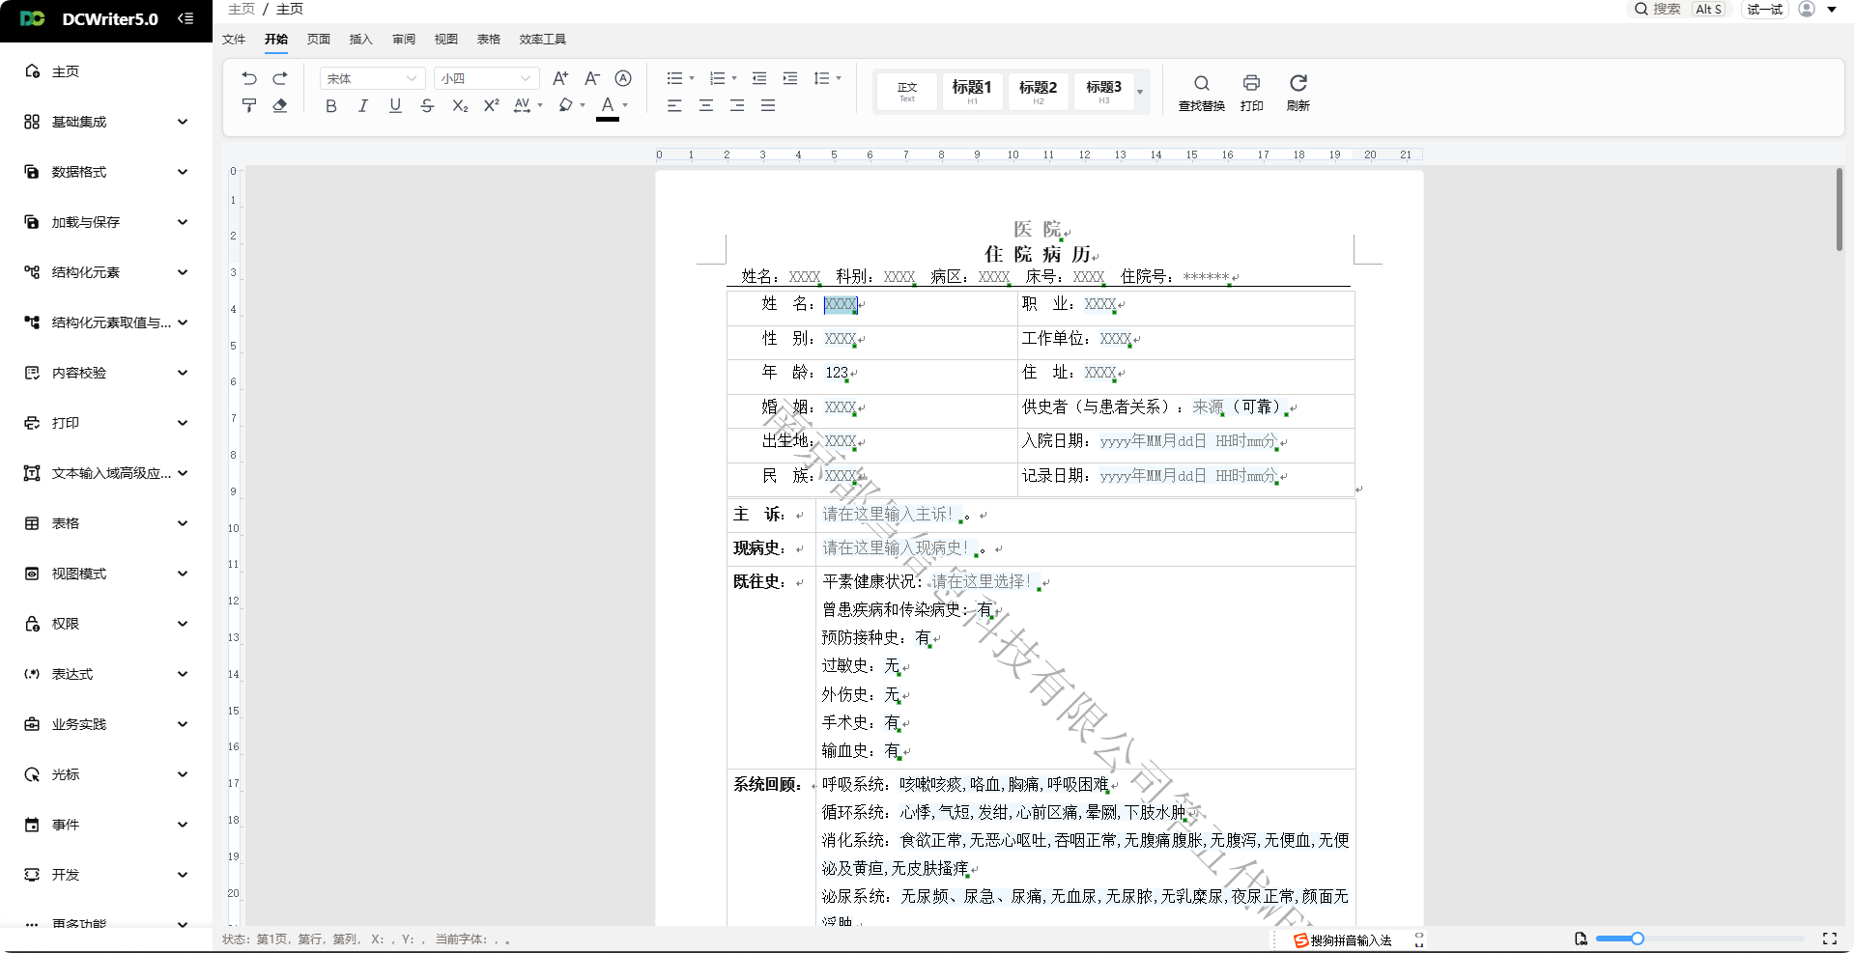This screenshot has height=953, width=1854.
Task: Click the eraser clear-format icon
Action: 280,105
